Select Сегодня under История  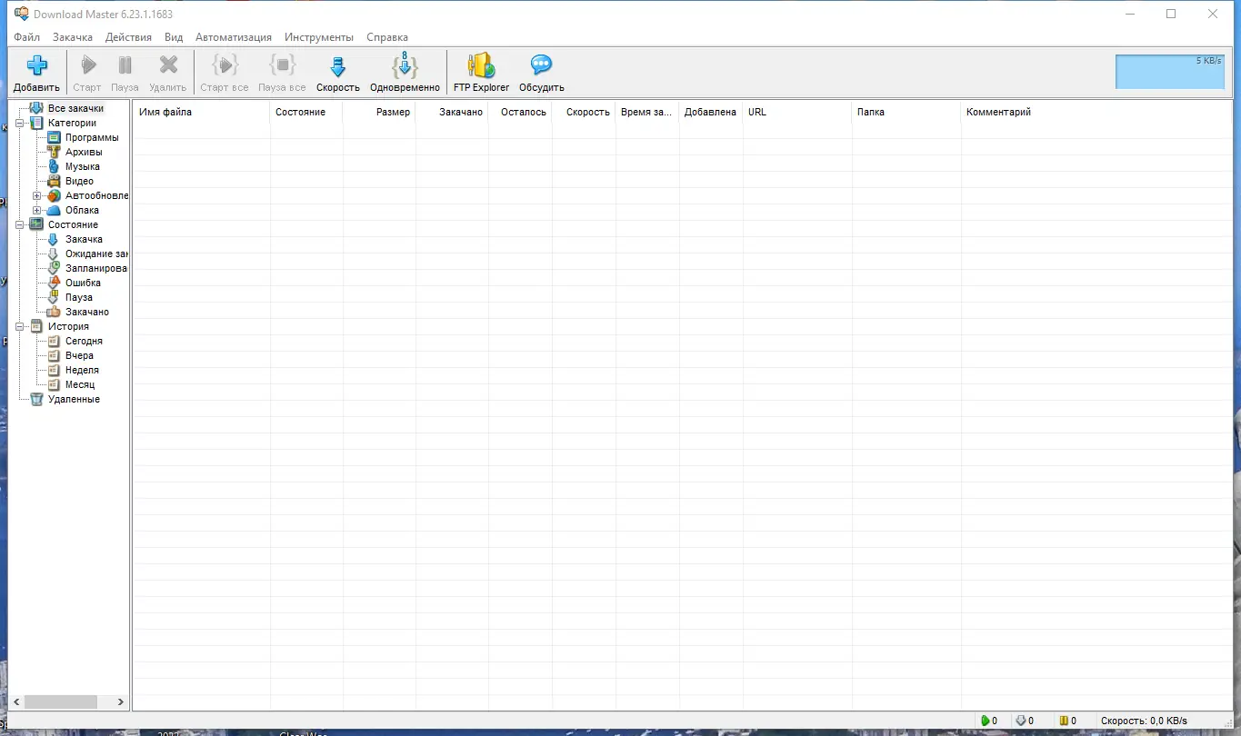(x=84, y=341)
